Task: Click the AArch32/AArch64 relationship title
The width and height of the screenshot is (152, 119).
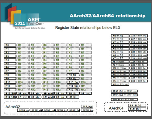Action: (x=108, y=16)
